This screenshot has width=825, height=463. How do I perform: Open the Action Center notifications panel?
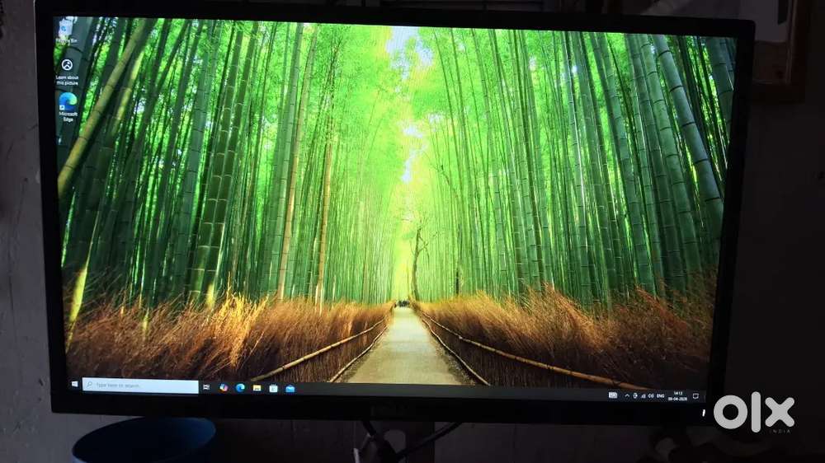tap(696, 396)
